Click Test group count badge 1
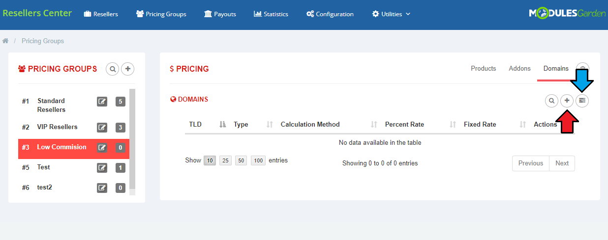 (x=121, y=167)
